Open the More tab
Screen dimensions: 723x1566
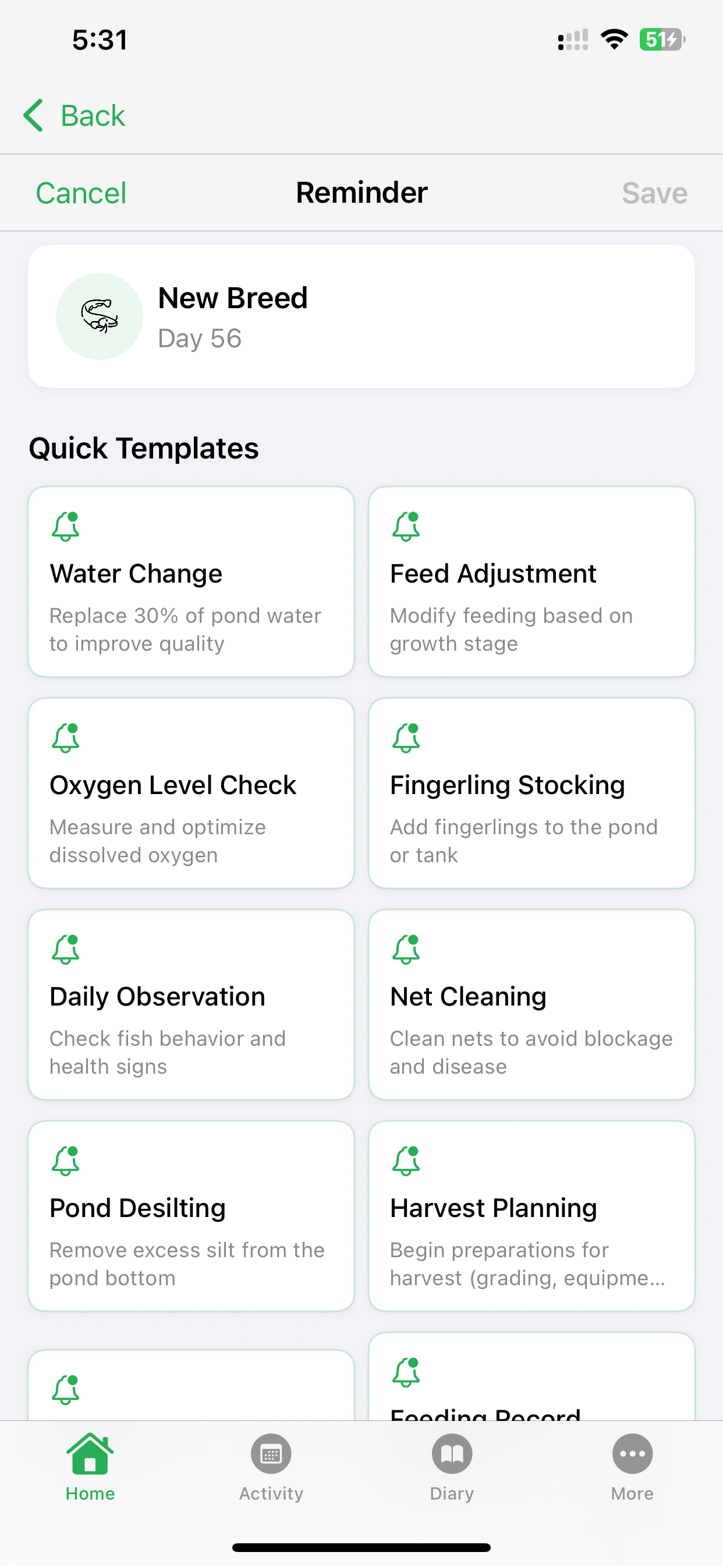click(x=632, y=1466)
